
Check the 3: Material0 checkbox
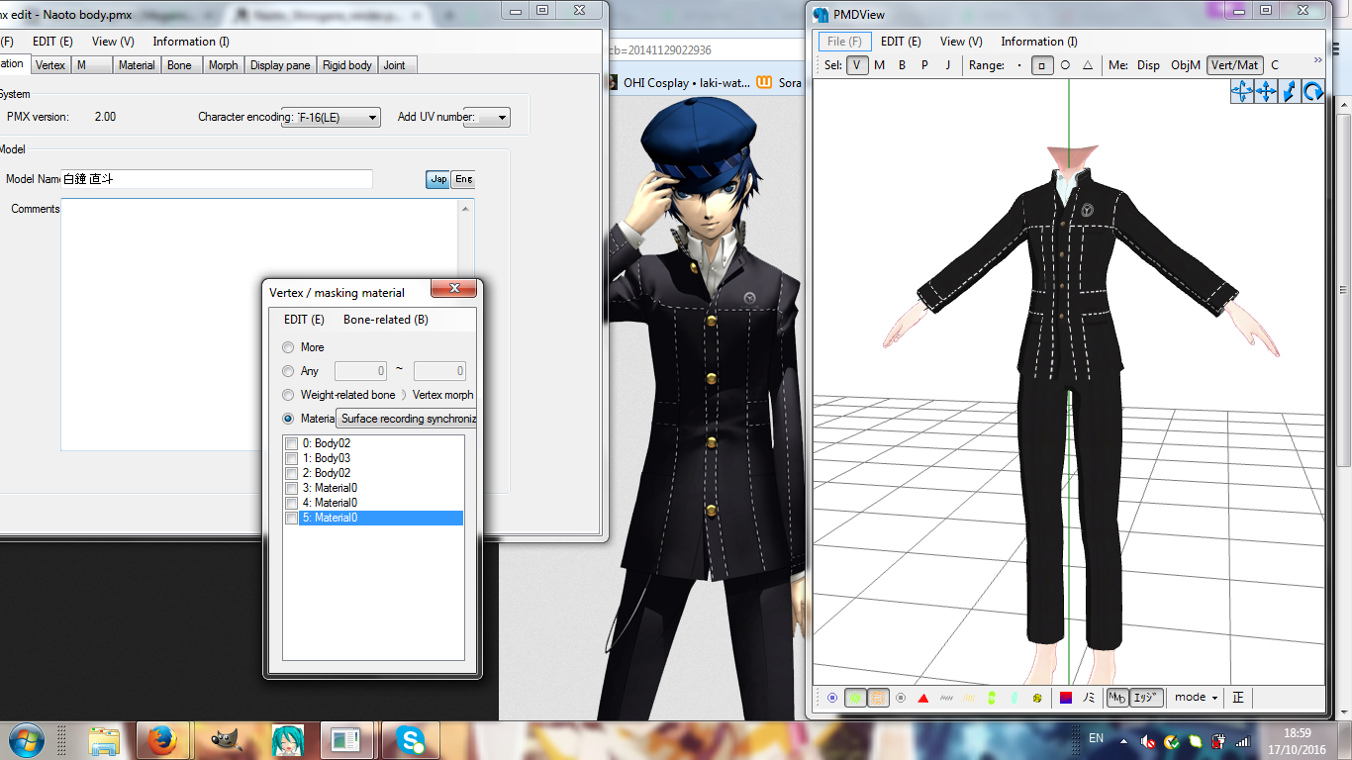click(291, 488)
